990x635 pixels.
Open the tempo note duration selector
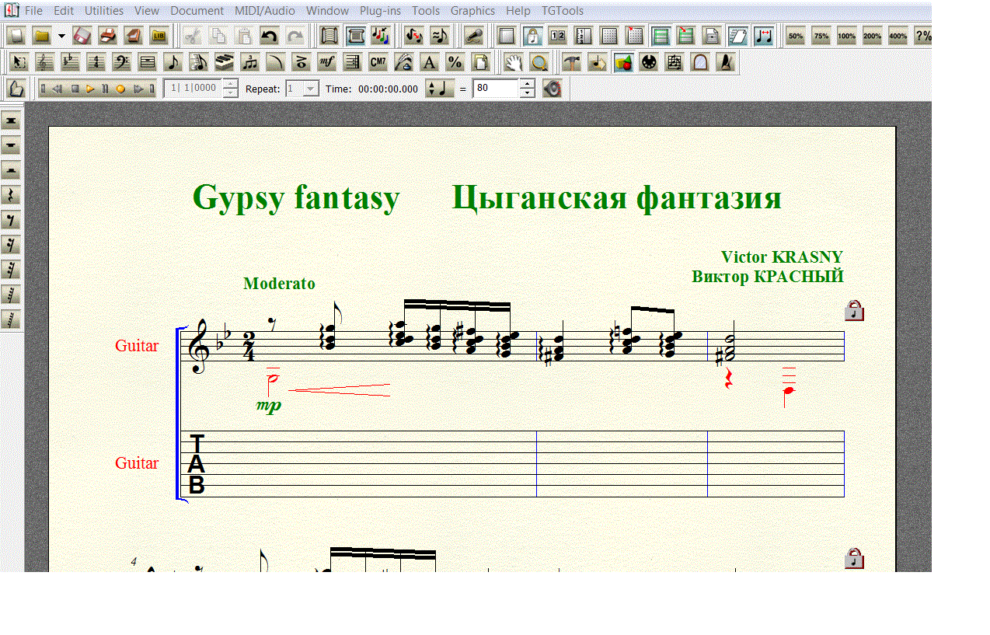click(440, 89)
